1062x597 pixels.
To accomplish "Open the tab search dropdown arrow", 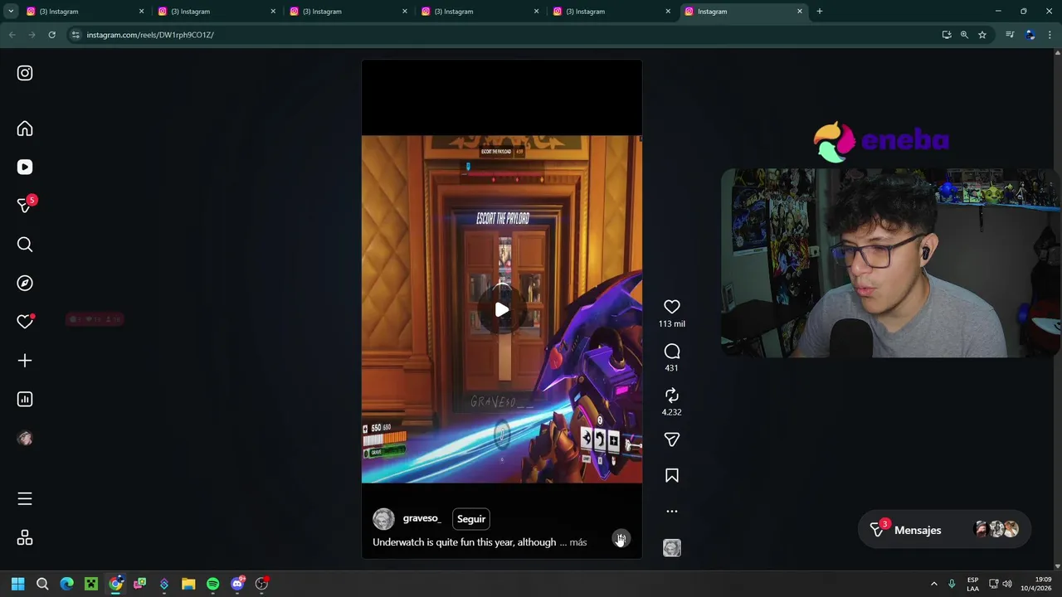I will (11, 12).
